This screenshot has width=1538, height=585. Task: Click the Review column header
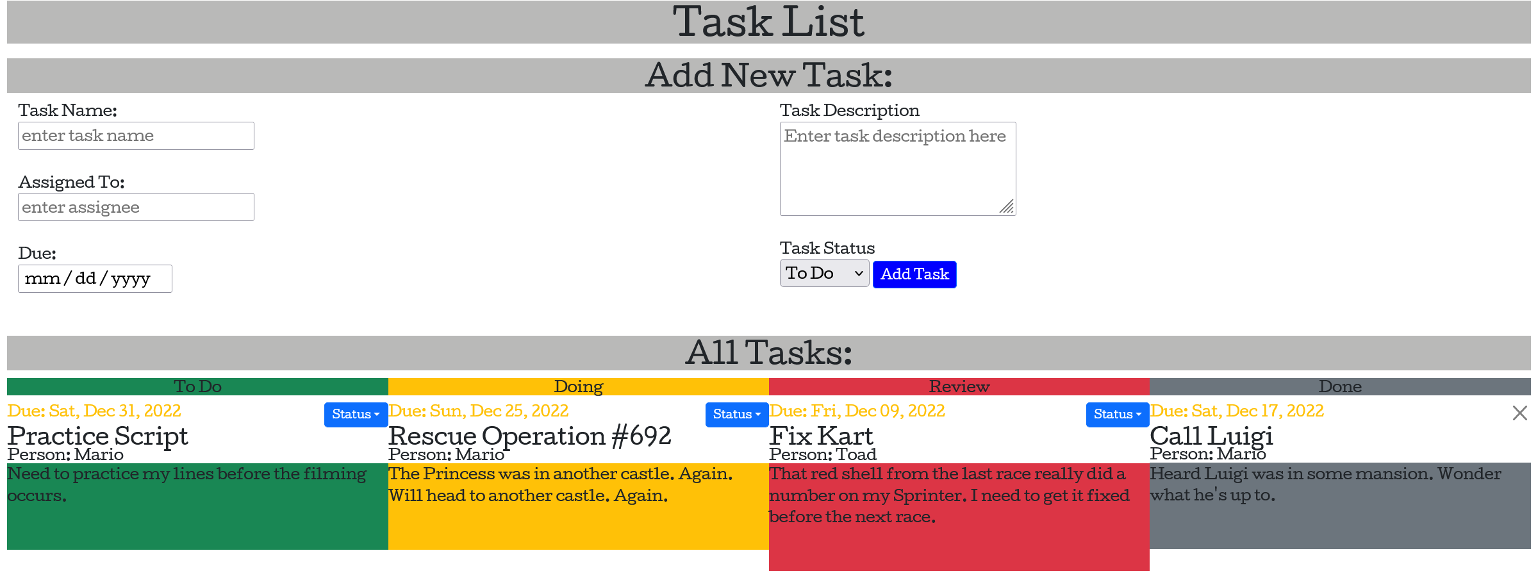pos(959,386)
